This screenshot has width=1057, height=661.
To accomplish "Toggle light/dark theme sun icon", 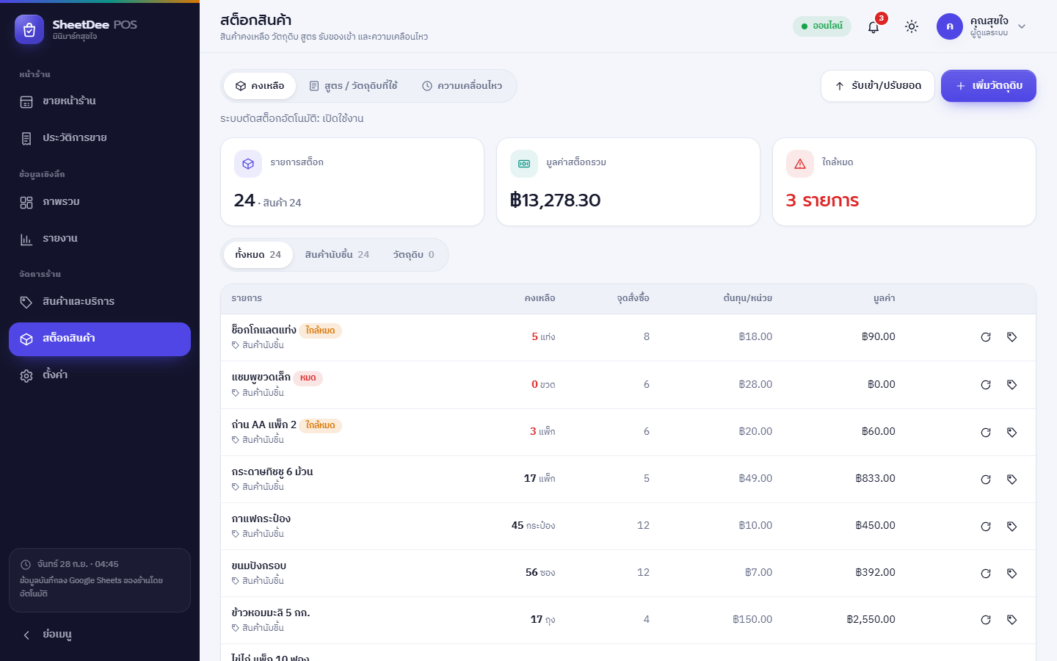I will (x=912, y=26).
